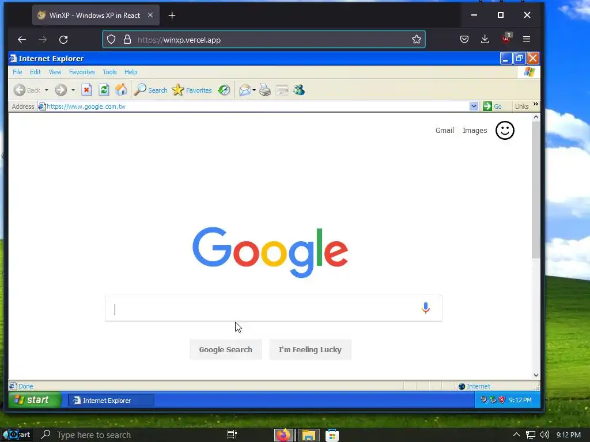The image size is (590, 442).
Task: Click the IE scrollbar down arrow
Action: tap(536, 375)
